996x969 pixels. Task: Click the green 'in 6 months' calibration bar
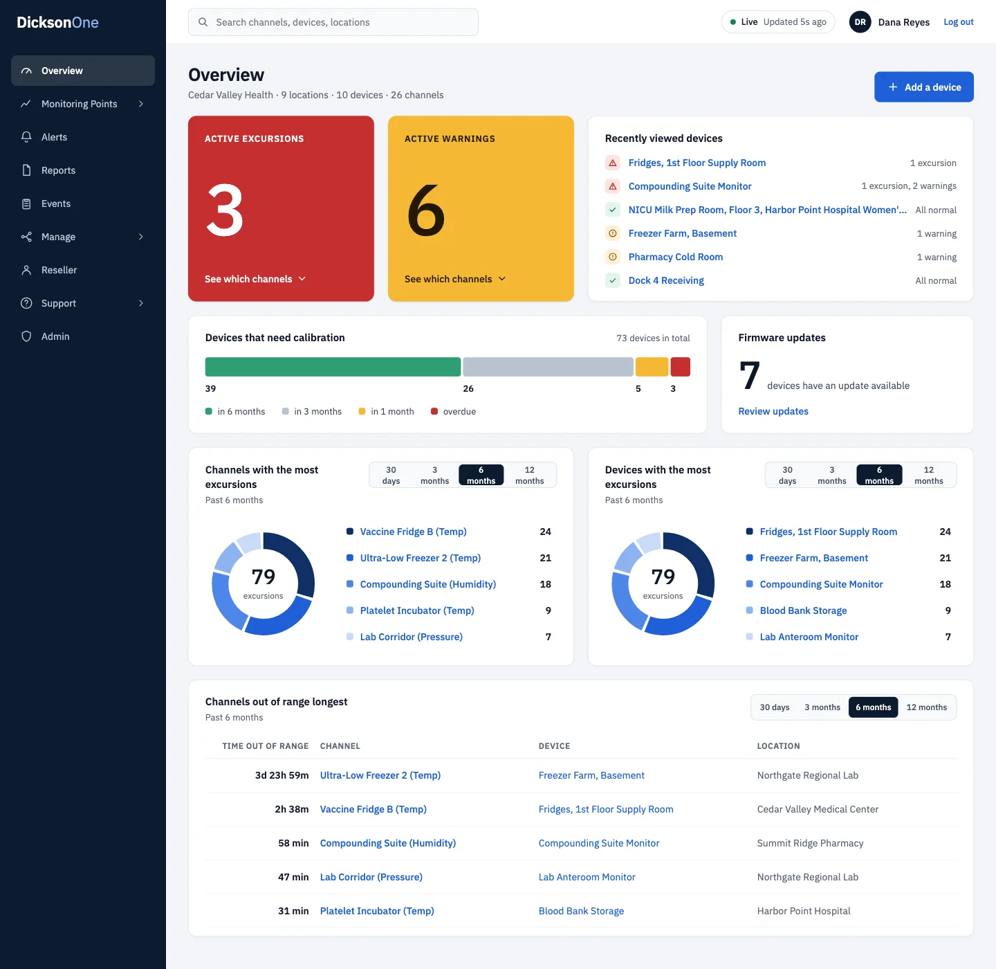pos(333,367)
